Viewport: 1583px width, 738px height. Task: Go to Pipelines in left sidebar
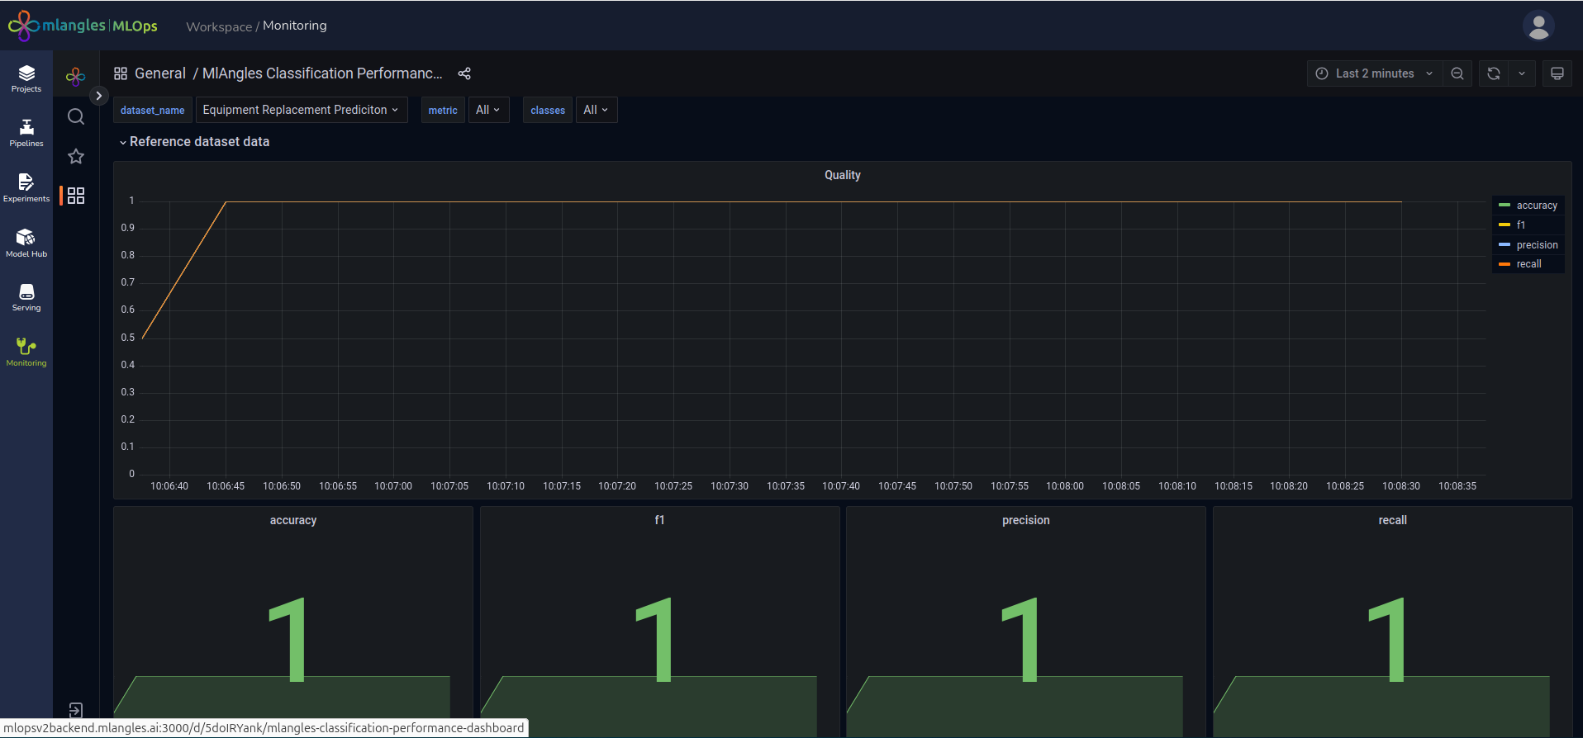click(x=26, y=133)
